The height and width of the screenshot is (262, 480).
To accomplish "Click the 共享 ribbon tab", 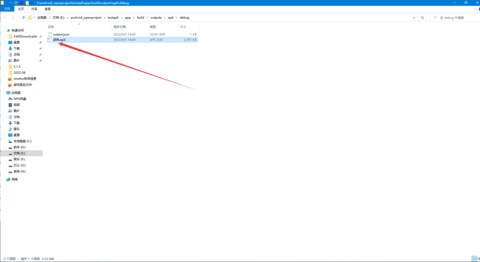I will [x=34, y=9].
